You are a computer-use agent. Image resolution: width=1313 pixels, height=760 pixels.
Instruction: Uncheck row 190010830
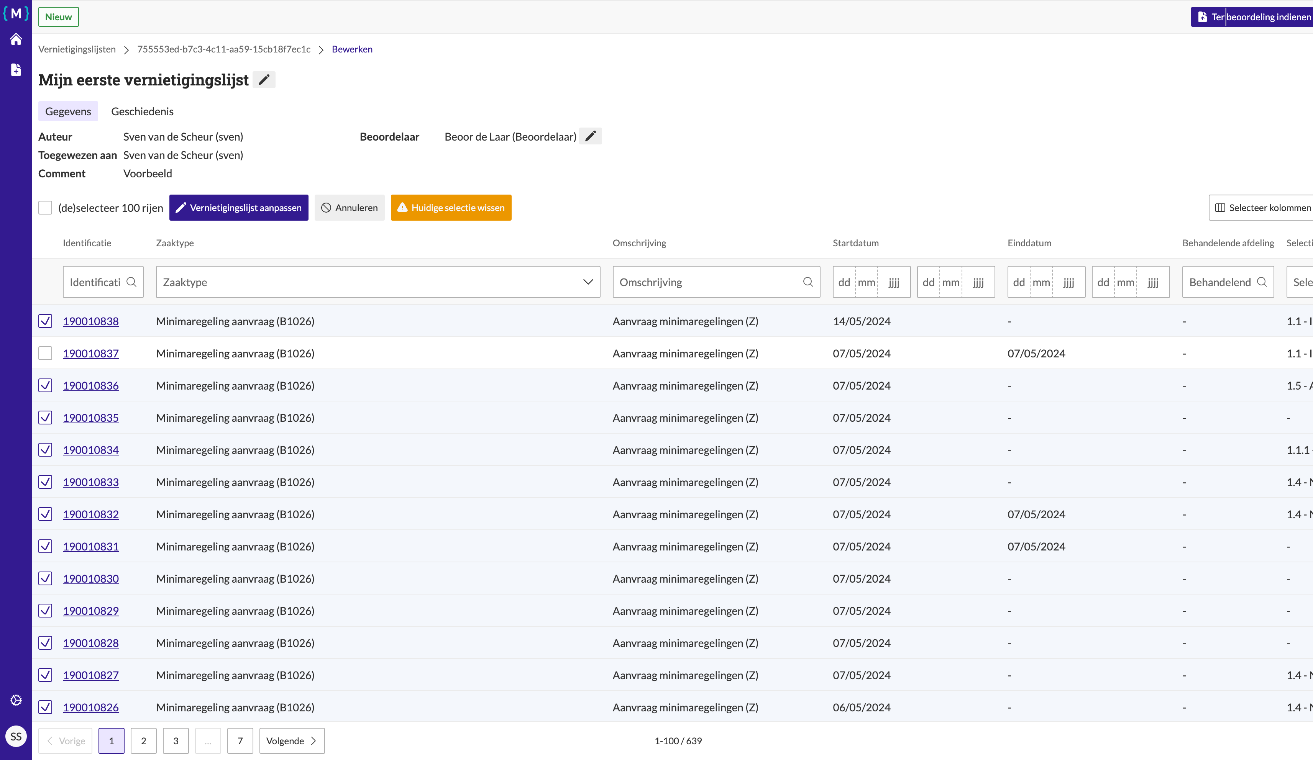pos(45,578)
